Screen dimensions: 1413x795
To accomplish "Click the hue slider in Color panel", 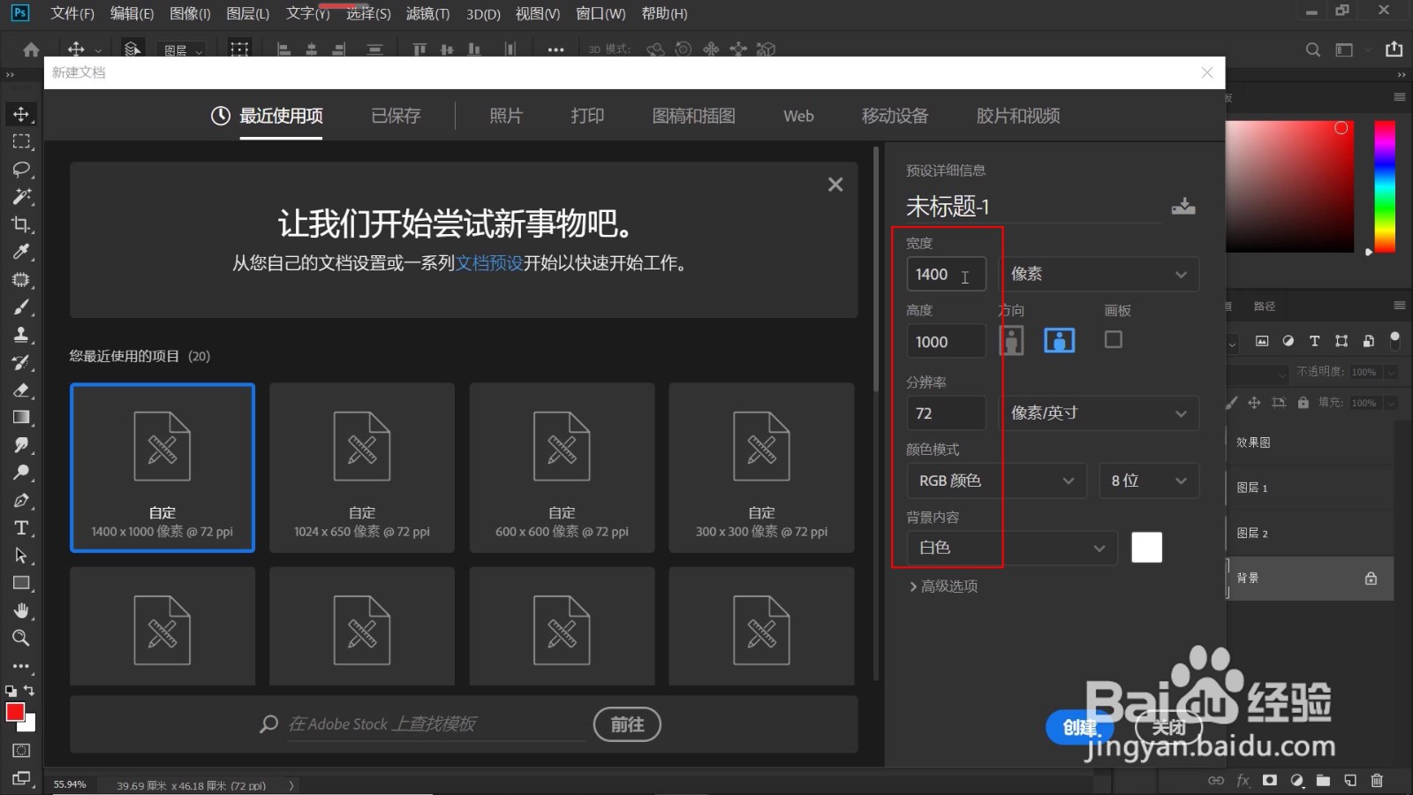I will [x=1385, y=187].
